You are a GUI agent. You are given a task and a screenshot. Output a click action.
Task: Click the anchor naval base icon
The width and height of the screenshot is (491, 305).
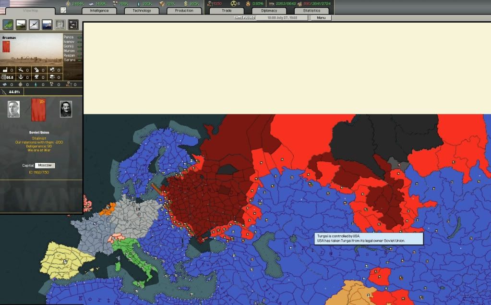pos(21,77)
